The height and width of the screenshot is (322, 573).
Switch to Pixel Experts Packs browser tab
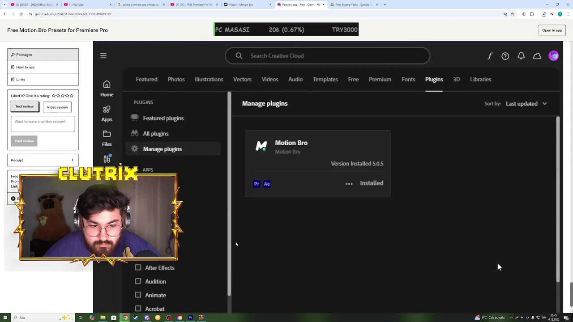click(x=354, y=4)
